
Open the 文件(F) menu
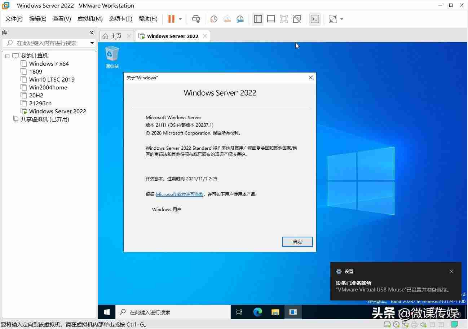point(14,19)
